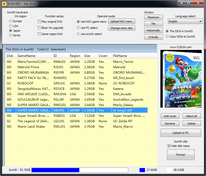
Task: Click the Delete button
Action: 191,124
